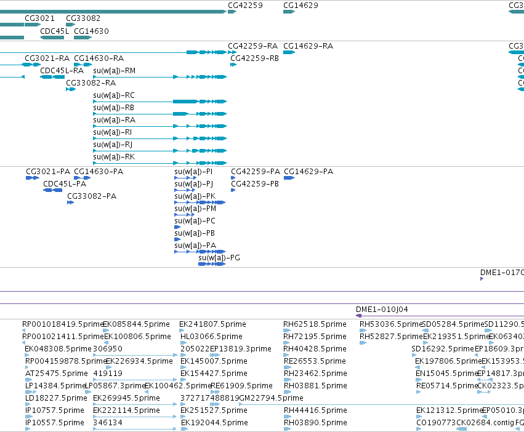The height and width of the screenshot is (432, 524).
Task: Click EST EK241807.5prime
Action: point(212,324)
